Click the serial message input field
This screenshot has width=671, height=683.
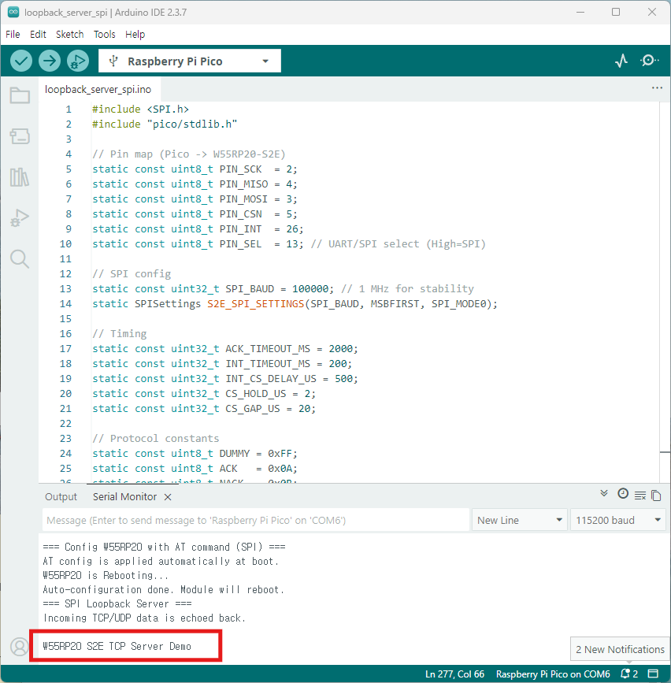tap(255, 520)
